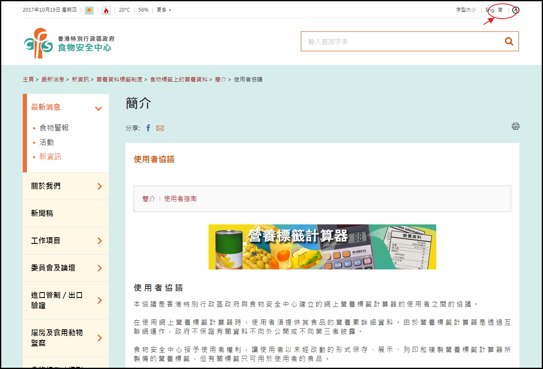Viewport: 543px width, 369px height.
Task: Click the search magnifier icon
Action: click(509, 41)
